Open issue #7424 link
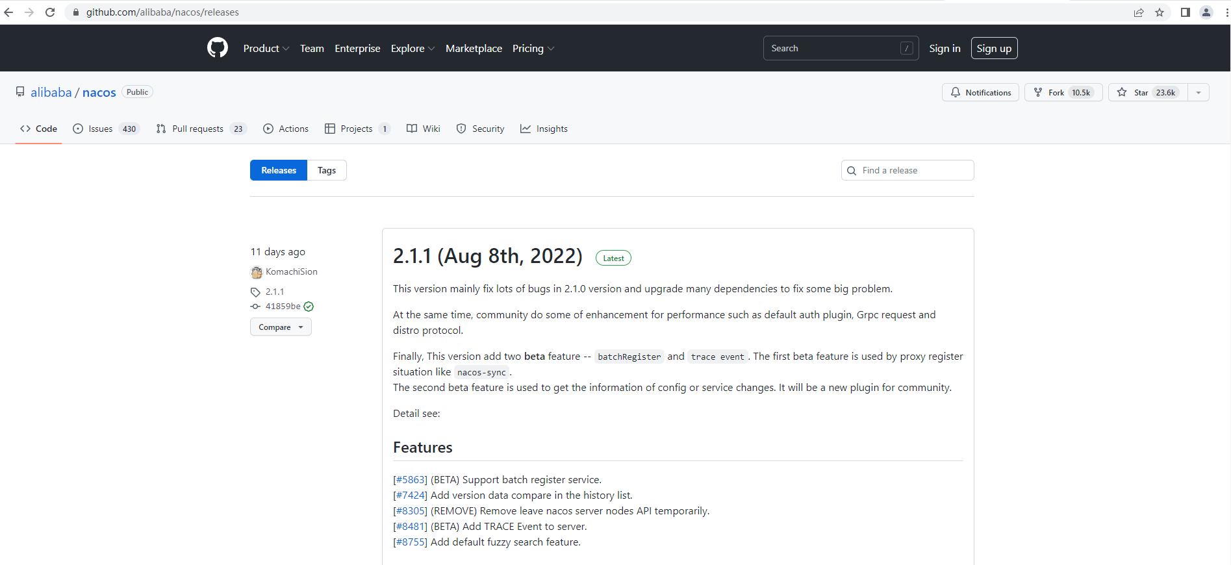The image size is (1231, 565). click(x=412, y=496)
